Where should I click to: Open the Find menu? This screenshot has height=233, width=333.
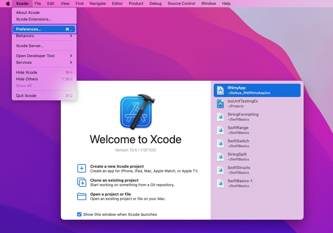(x=79, y=3)
